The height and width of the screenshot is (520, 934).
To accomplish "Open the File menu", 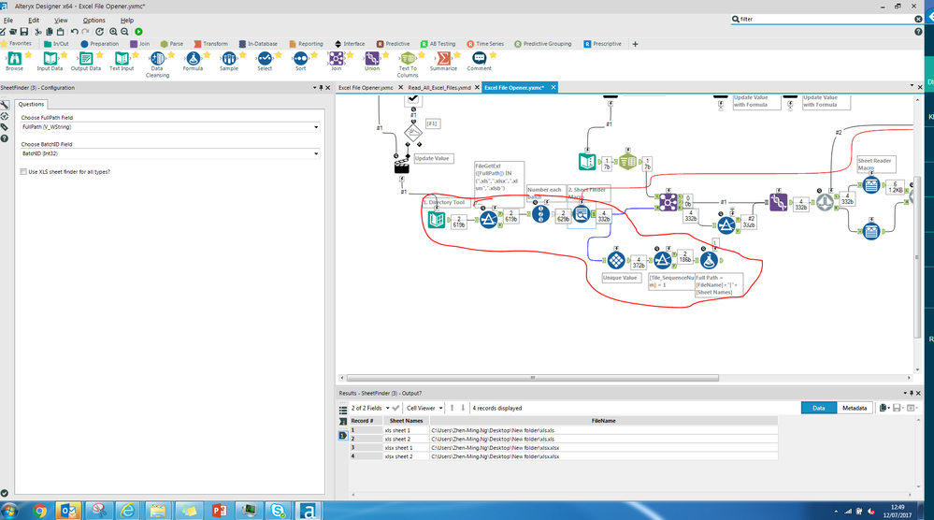I will (8, 21).
